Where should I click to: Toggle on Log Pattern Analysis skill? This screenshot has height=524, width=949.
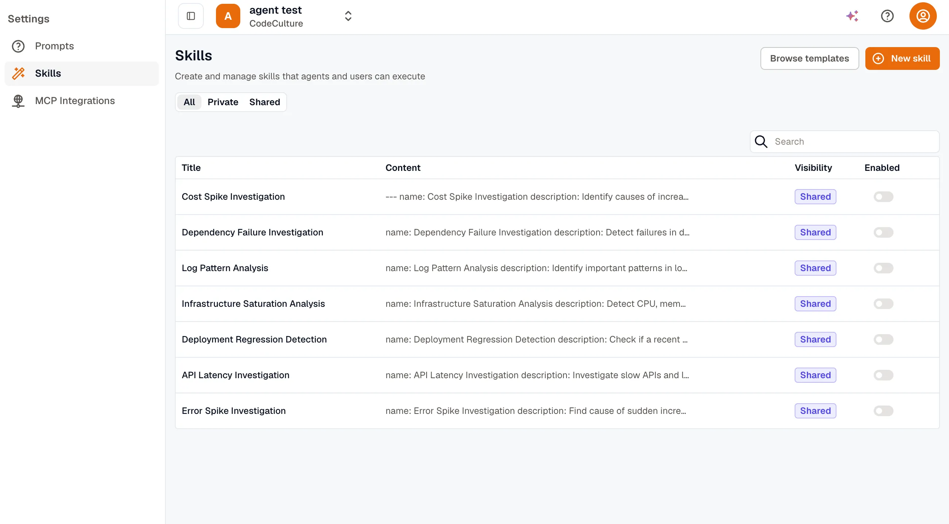[x=883, y=268]
